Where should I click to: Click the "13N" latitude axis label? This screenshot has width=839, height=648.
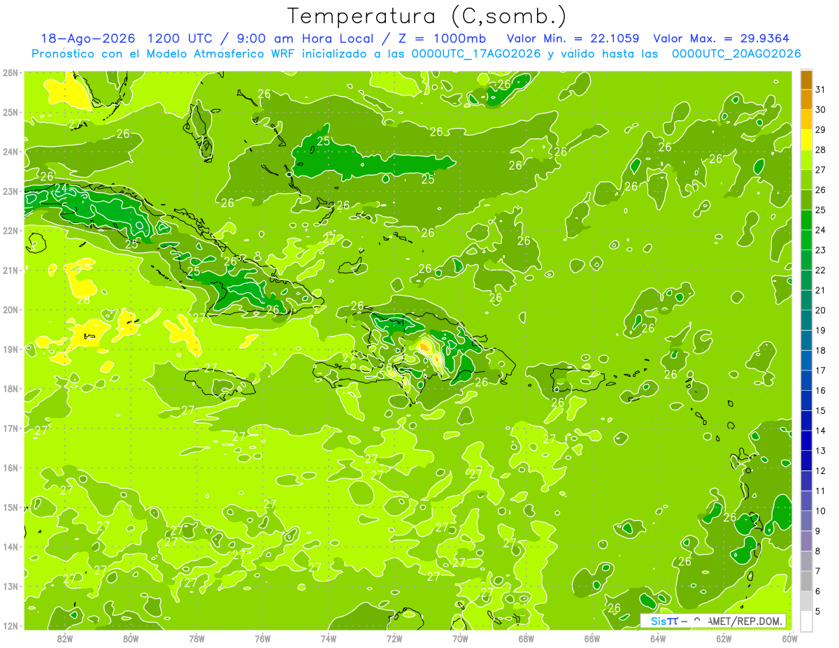tap(10, 586)
